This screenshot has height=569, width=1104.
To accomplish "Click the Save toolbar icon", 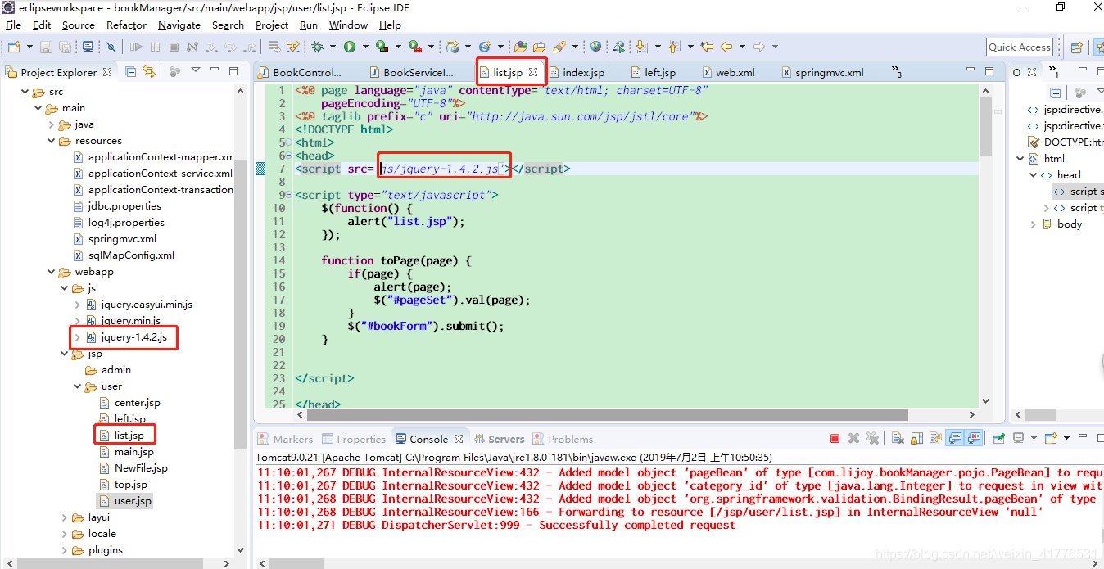I will (x=46, y=47).
